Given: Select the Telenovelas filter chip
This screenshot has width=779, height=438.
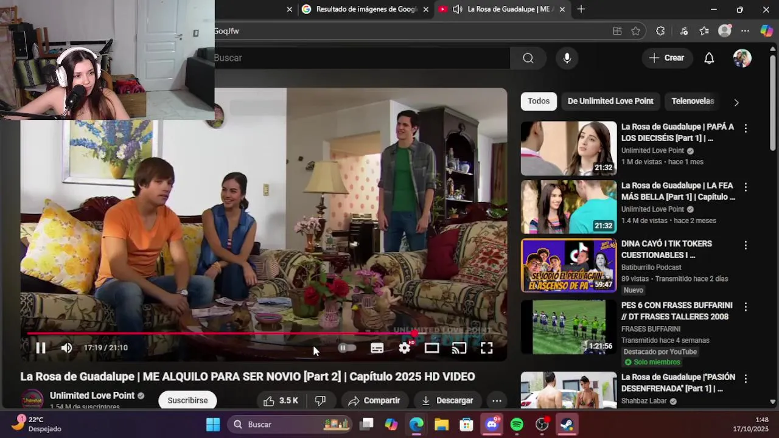Looking at the screenshot, I should point(693,101).
